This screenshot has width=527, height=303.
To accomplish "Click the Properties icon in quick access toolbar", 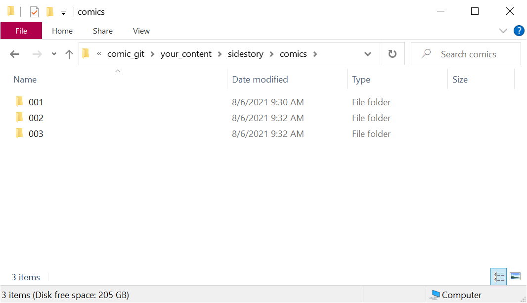I will [34, 12].
